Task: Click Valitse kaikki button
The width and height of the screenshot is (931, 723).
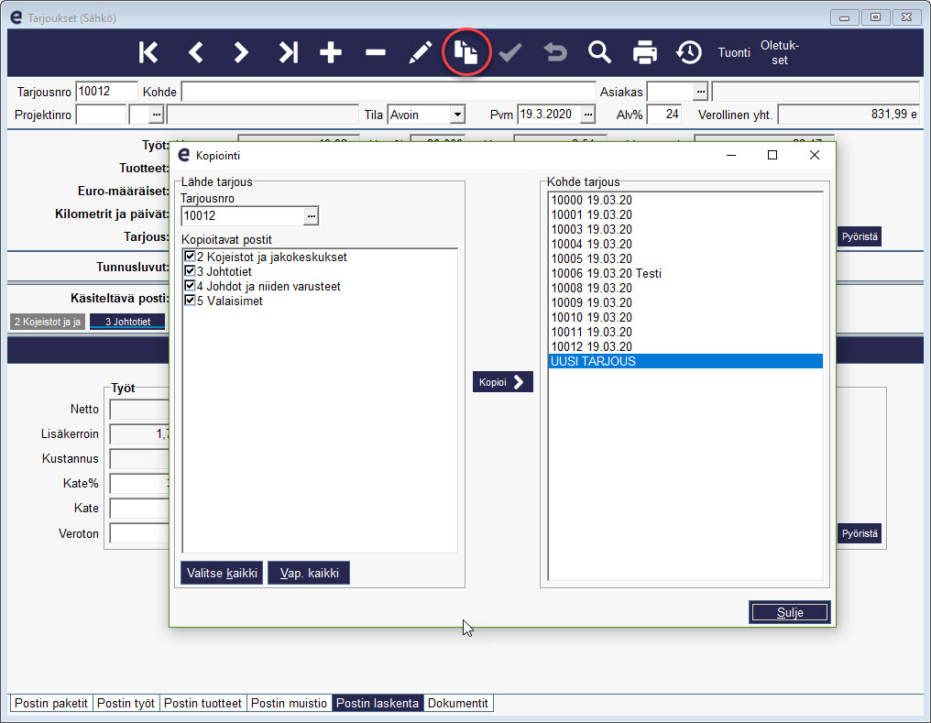Action: [222, 574]
